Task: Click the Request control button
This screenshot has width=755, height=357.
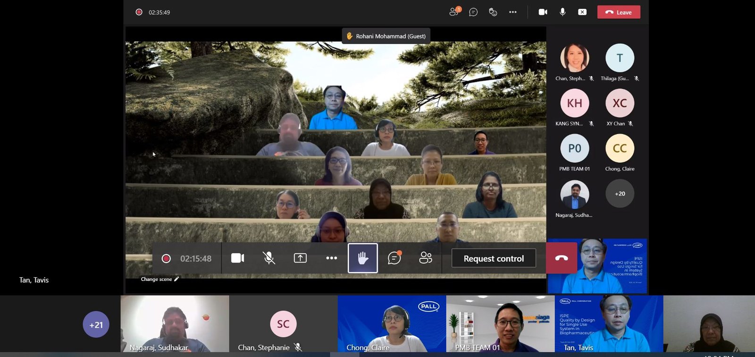Action: coord(494,258)
